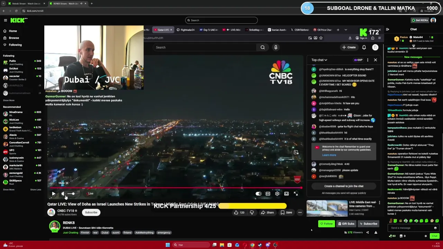Enter fullscreen in YouTube player
443x249 pixels.
tap(296, 194)
